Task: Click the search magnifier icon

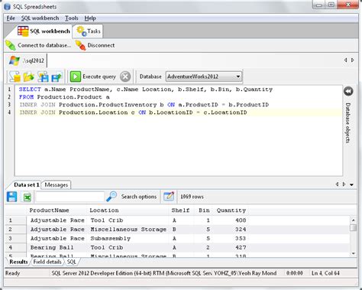Action: coord(112,197)
